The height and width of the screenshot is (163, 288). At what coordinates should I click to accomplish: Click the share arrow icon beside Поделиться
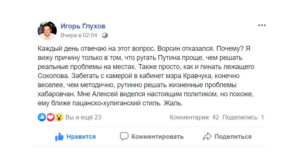[x=207, y=136]
